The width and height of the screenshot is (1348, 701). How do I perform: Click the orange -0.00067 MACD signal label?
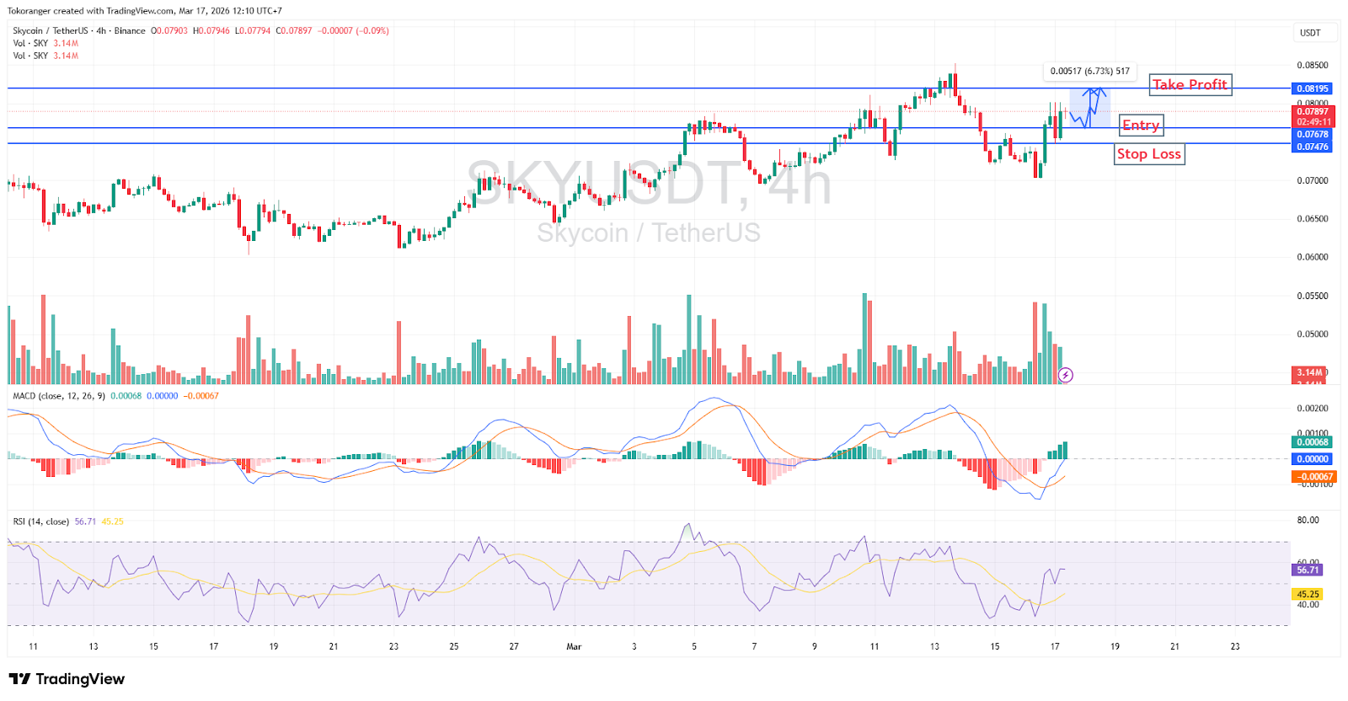tap(1312, 477)
